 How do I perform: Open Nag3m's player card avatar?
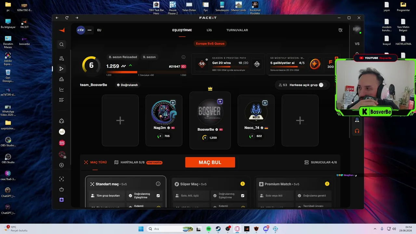tap(164, 112)
